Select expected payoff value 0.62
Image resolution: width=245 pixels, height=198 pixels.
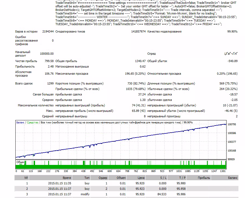click(143, 66)
